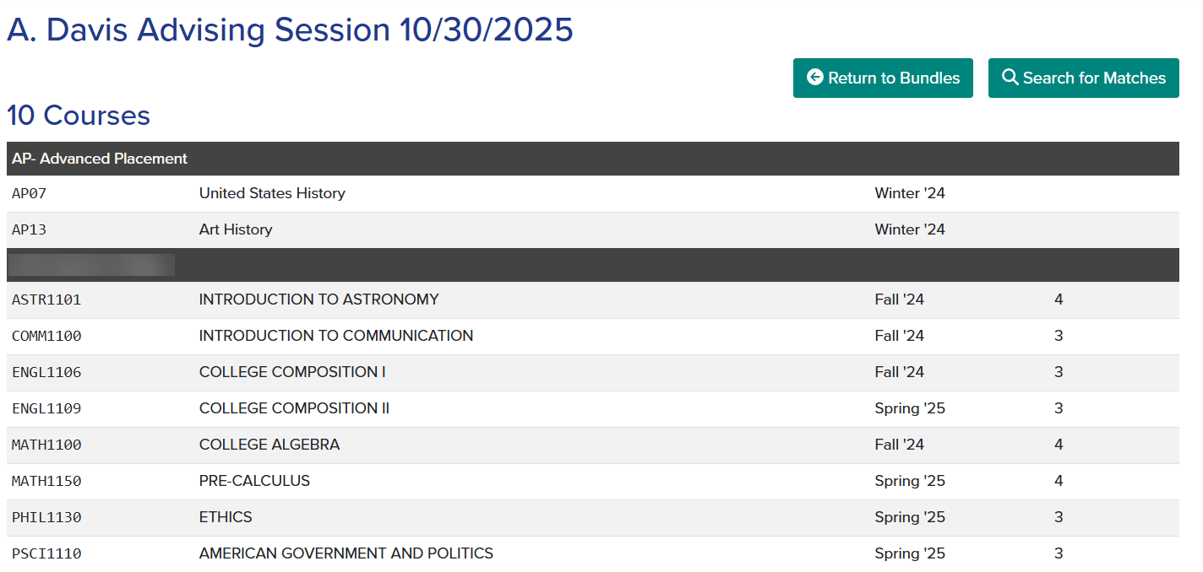
Task: Select the AP07 United States History course code
Action: [30, 192]
